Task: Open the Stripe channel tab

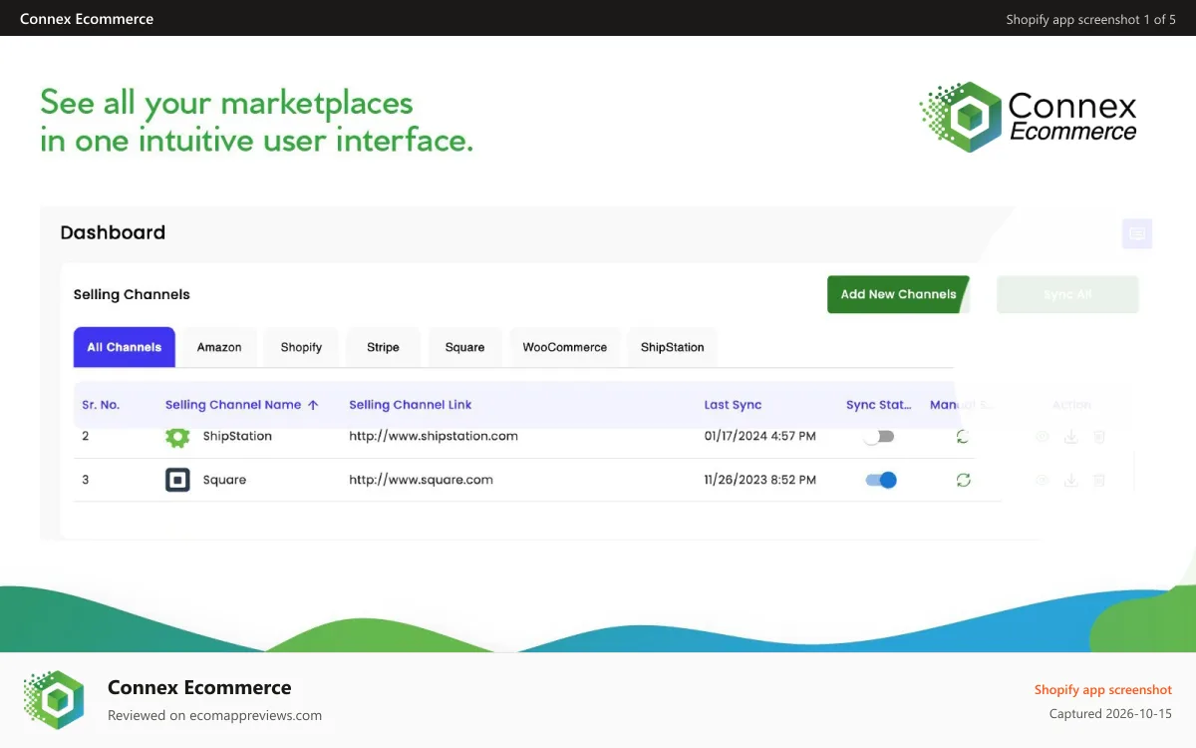Action: tap(383, 347)
